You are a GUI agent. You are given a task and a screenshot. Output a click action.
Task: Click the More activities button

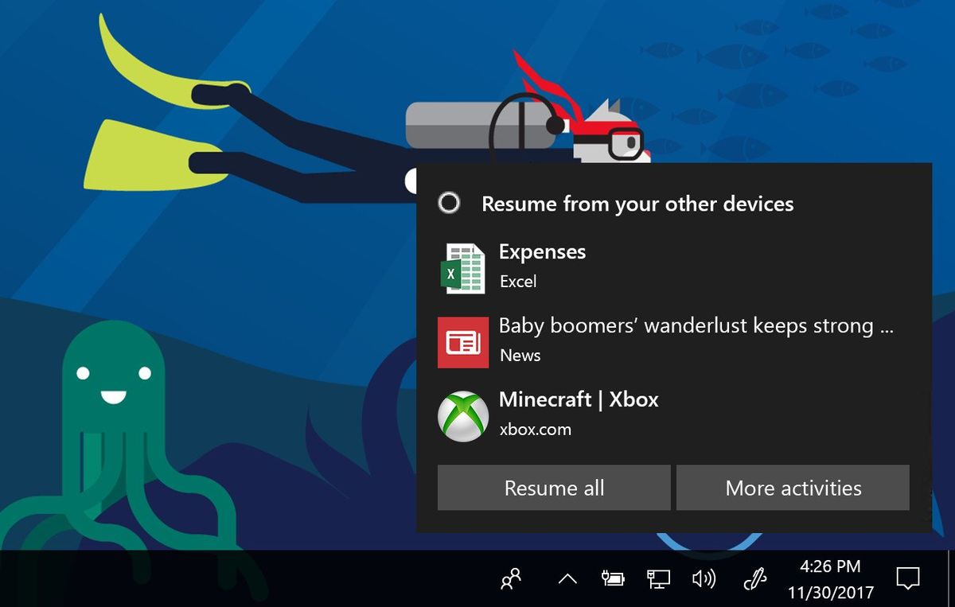[793, 488]
